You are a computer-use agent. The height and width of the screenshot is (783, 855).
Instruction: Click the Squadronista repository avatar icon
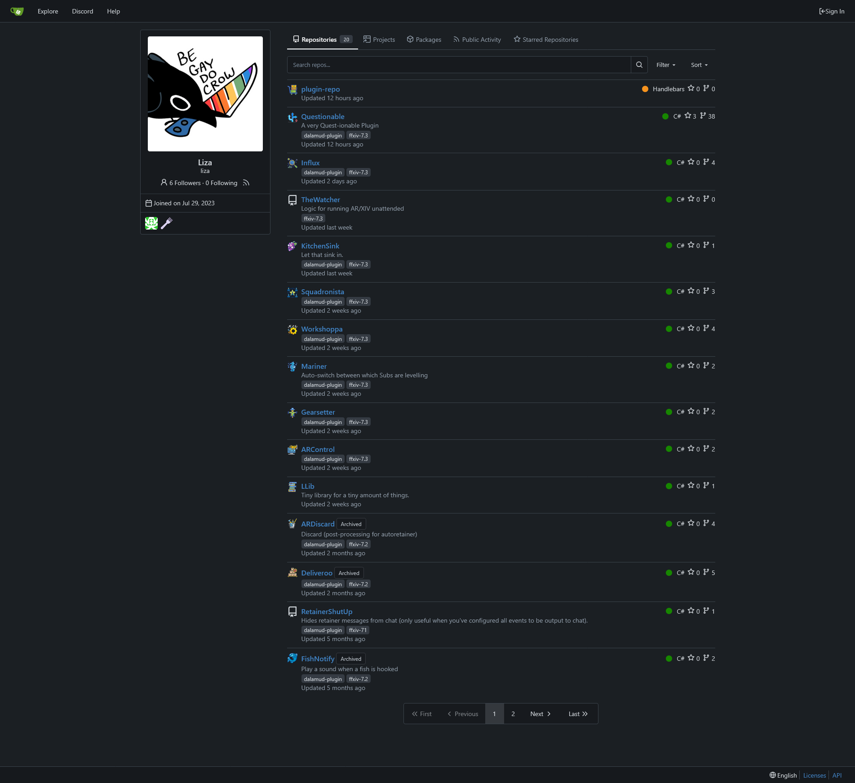coord(292,292)
